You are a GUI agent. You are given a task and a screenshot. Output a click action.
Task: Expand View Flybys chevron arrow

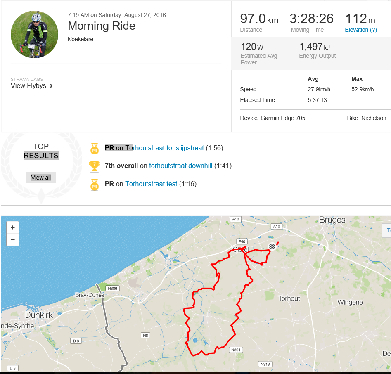point(51,86)
